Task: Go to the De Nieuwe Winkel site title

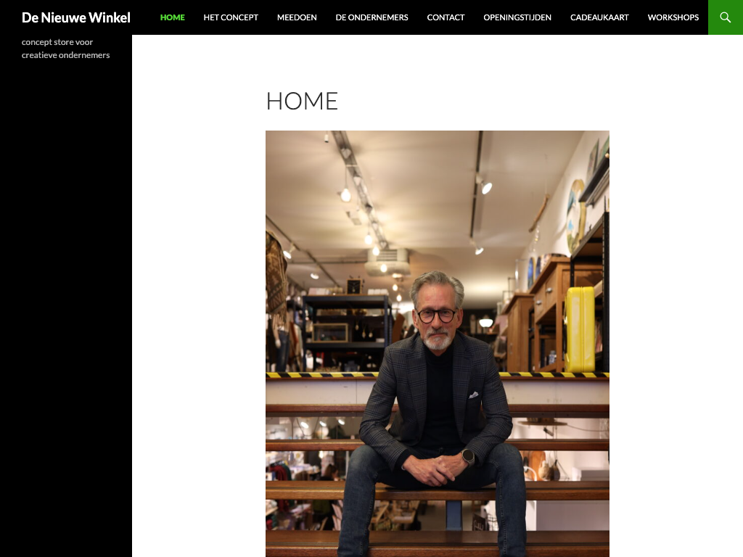Action: point(75,17)
